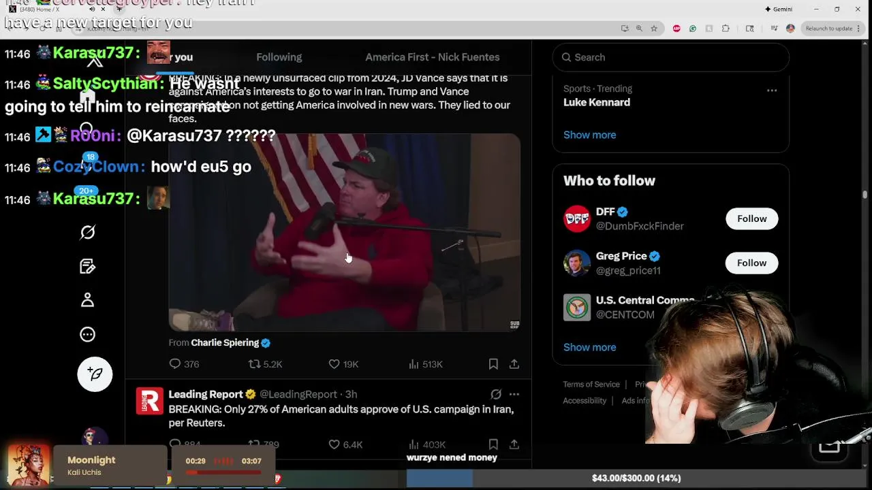Screen dimensions: 872x490
Task: Open Gemini in Chrome title bar
Action: (x=779, y=9)
